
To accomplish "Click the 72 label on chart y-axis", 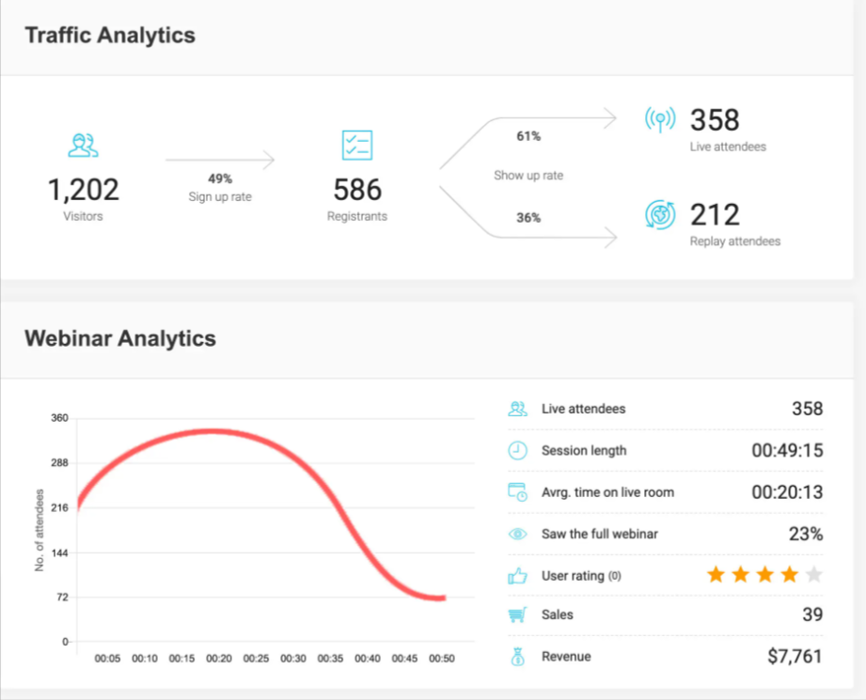I will tap(62, 598).
